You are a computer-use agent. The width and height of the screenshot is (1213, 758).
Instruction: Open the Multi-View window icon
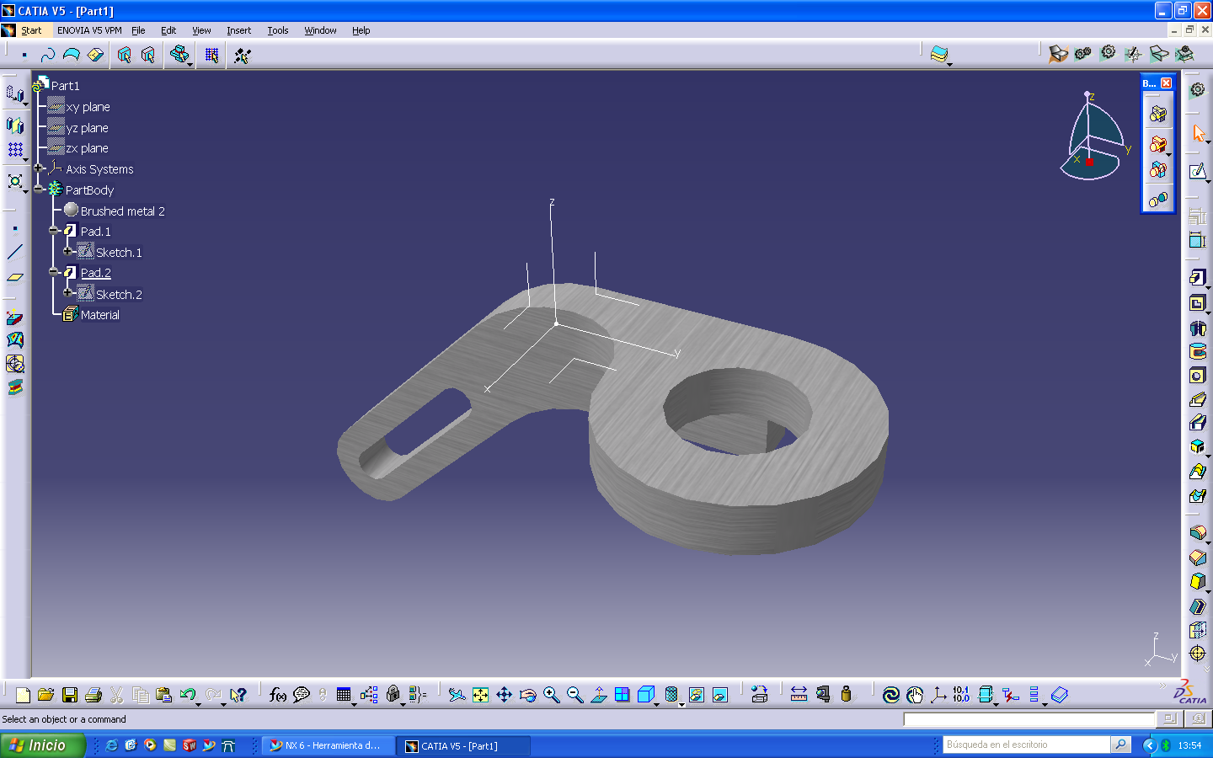pos(622,695)
